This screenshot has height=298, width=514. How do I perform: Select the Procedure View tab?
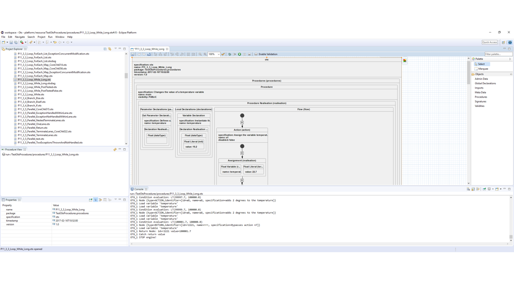tap(13, 149)
